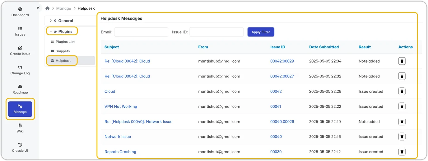Click date '2025-05-05 22:12' cell

tap(325, 152)
